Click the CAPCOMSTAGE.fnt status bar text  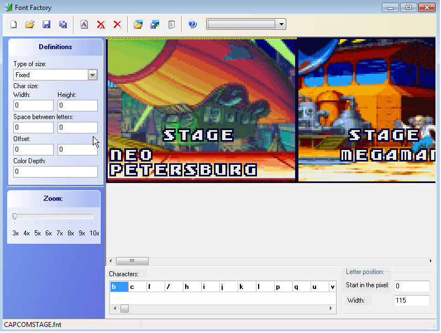[33, 325]
